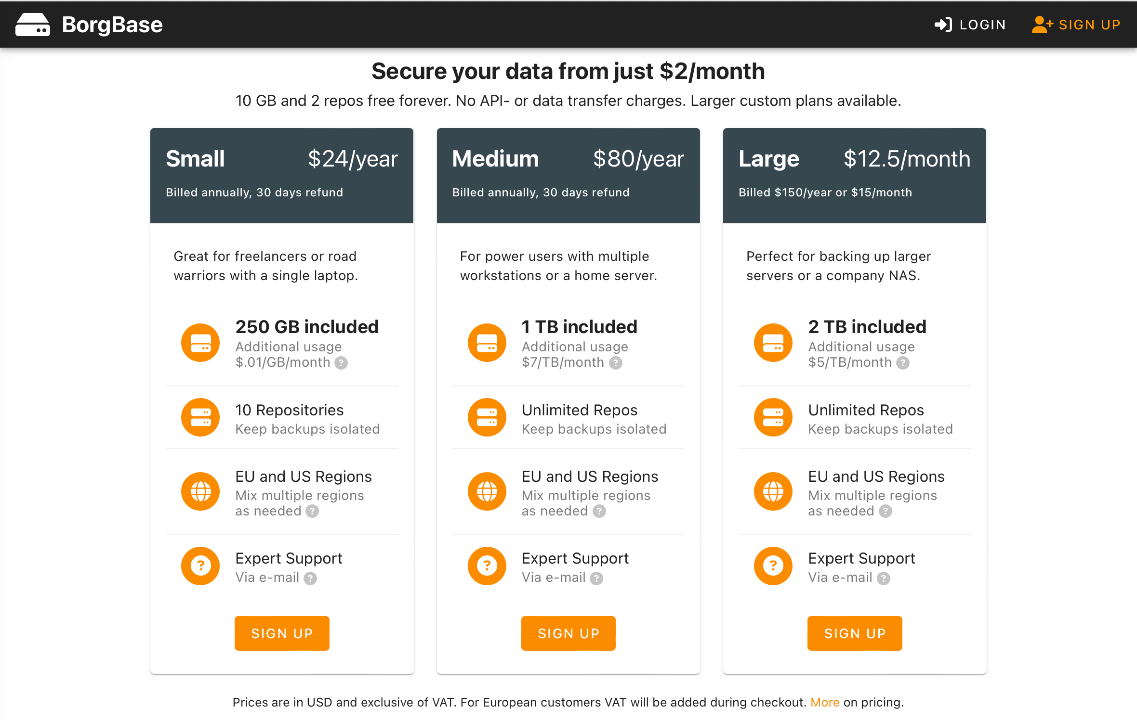Click Small plan's regions question mark icon
The image size is (1137, 720).
312,511
